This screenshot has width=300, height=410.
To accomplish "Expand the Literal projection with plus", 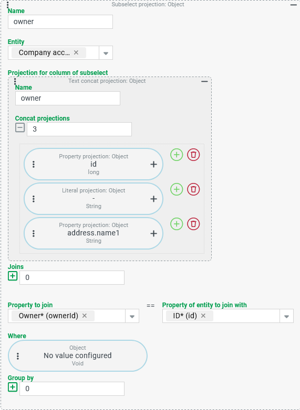I will (x=153, y=199).
